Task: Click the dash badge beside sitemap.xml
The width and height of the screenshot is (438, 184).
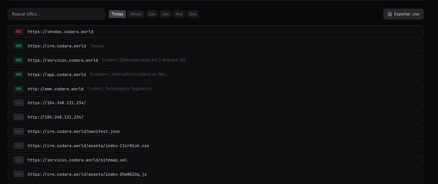Action: 18,160
